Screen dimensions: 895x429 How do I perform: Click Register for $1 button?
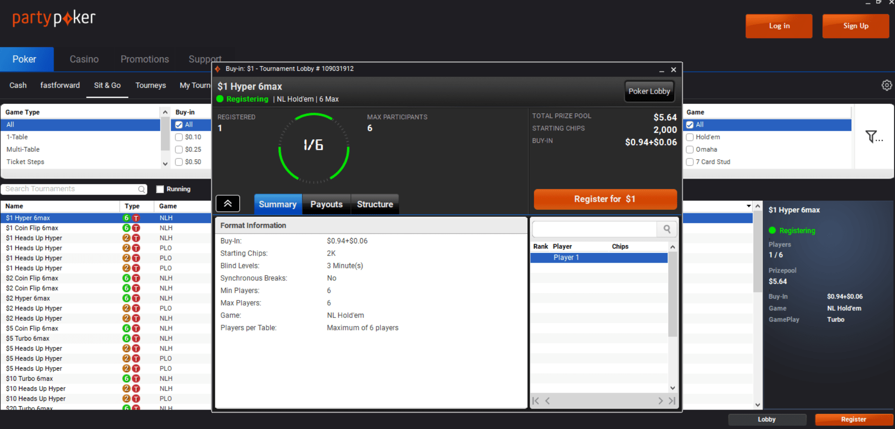[605, 199]
